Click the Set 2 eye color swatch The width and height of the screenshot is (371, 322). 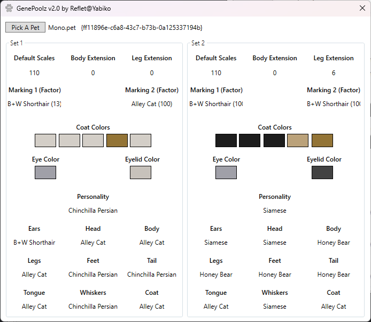point(226,172)
